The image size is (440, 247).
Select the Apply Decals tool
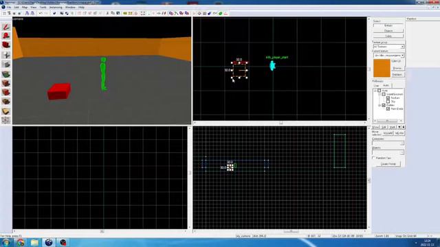[x=6, y=93]
